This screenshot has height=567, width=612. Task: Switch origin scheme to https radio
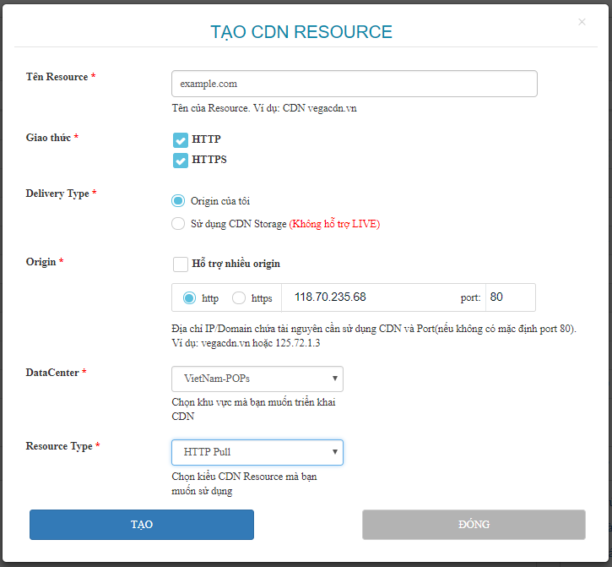coord(239,298)
